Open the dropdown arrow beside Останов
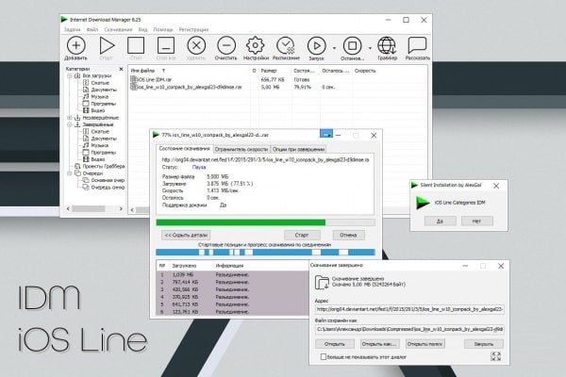Screen dimensions: 566x377 coord(370,48)
